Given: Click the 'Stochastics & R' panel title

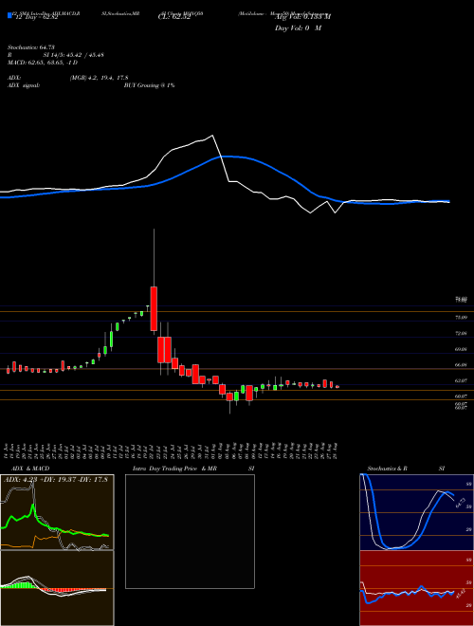Looking at the screenshot, I should pos(388,469).
